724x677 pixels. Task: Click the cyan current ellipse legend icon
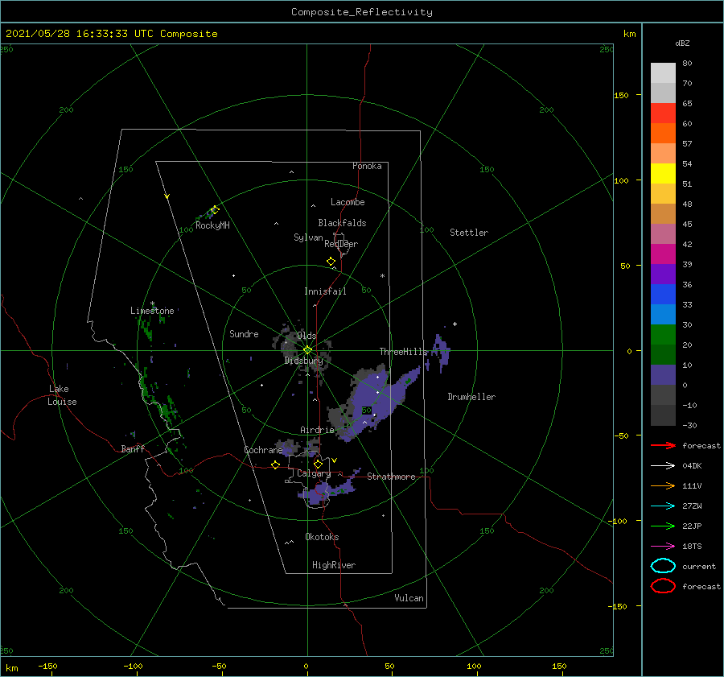663,566
